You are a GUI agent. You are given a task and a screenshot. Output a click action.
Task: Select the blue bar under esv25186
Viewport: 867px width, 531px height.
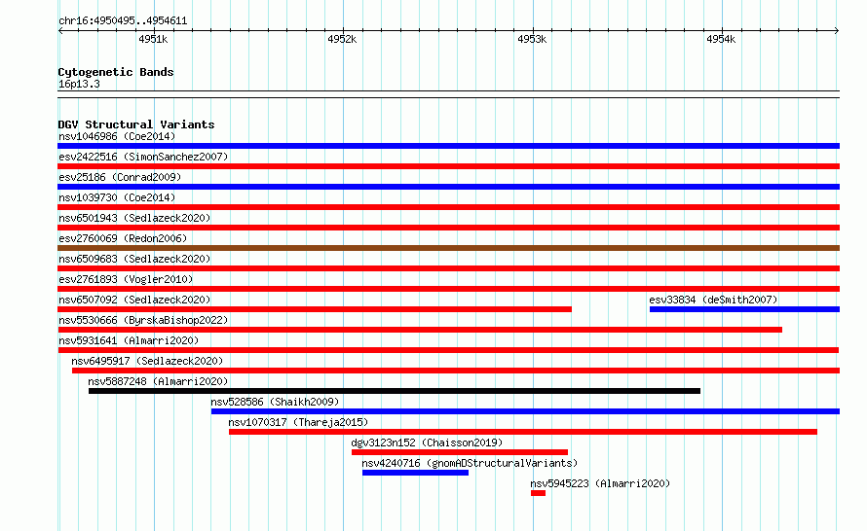448,187
